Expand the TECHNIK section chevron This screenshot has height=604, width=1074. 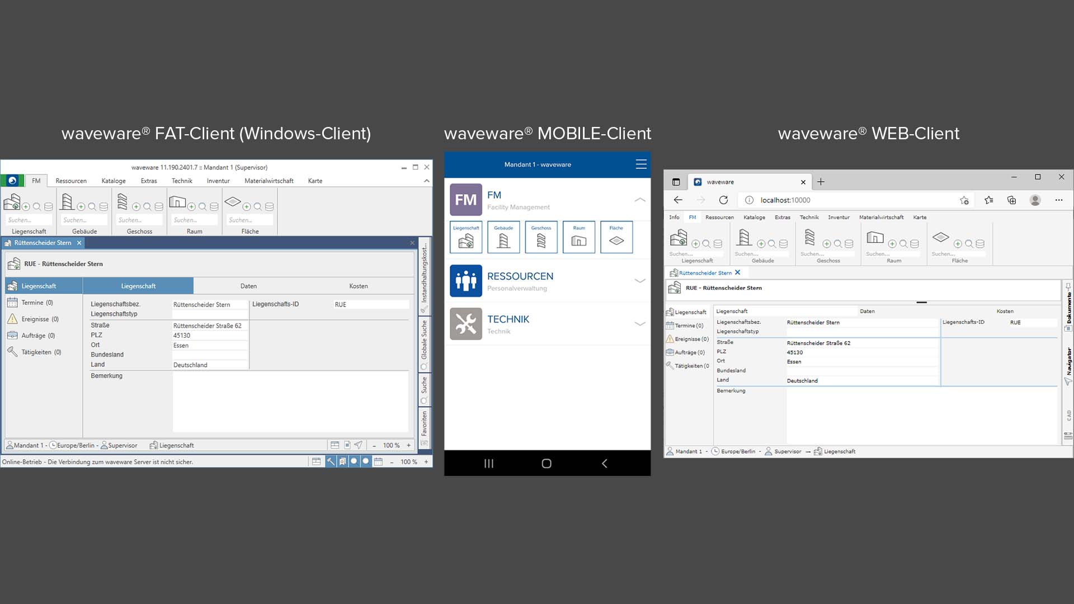point(640,324)
